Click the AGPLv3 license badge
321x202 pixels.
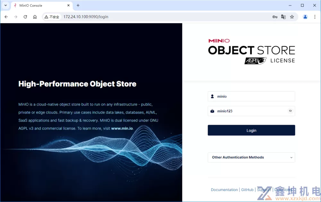tap(256, 61)
